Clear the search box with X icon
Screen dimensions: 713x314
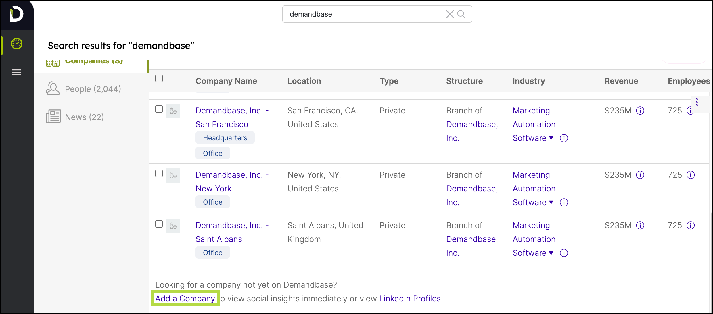(x=450, y=14)
